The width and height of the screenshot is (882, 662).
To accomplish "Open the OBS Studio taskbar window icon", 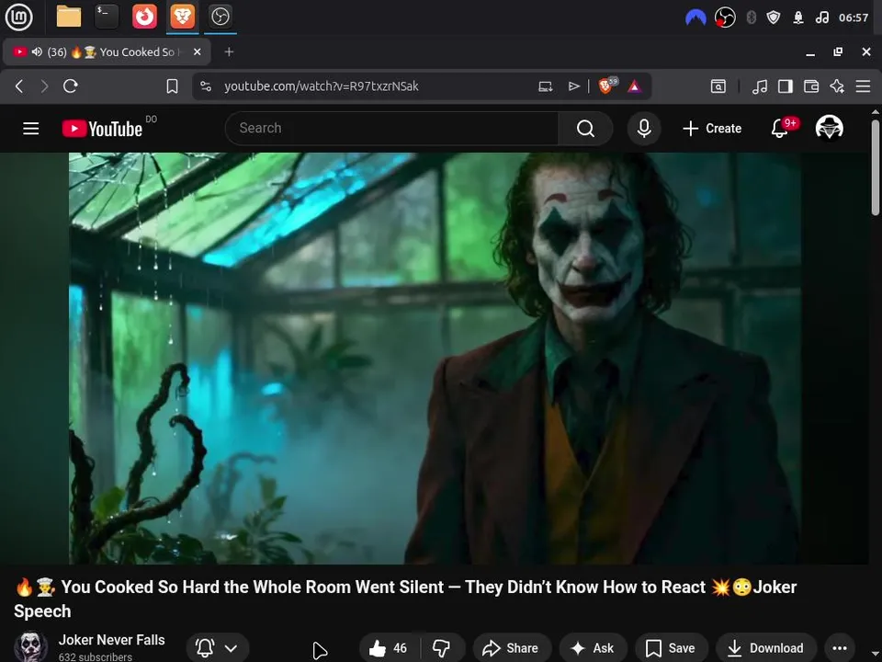I will [x=220, y=17].
